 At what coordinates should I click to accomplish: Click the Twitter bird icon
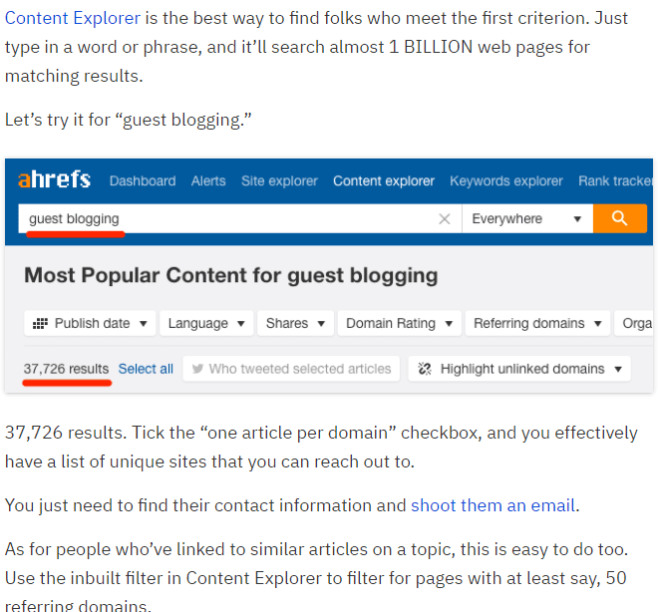click(x=197, y=369)
